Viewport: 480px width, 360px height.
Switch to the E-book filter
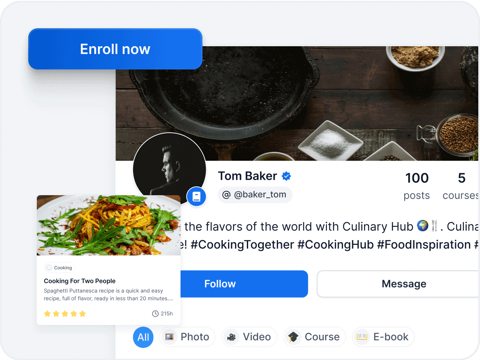pyautogui.click(x=383, y=337)
